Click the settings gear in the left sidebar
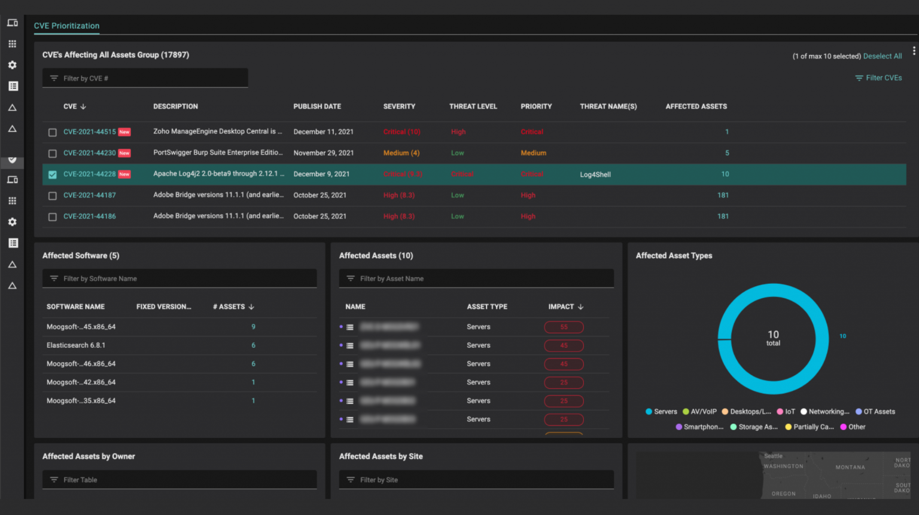919x515 pixels. pos(12,65)
